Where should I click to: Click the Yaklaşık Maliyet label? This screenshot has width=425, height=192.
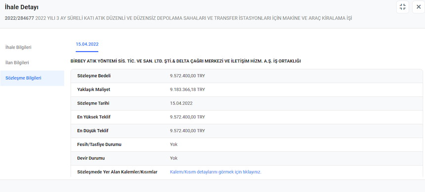tap(93, 90)
